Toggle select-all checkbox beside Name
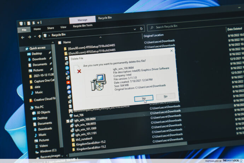Screen dimensions: 244x163 pos(60,43)
